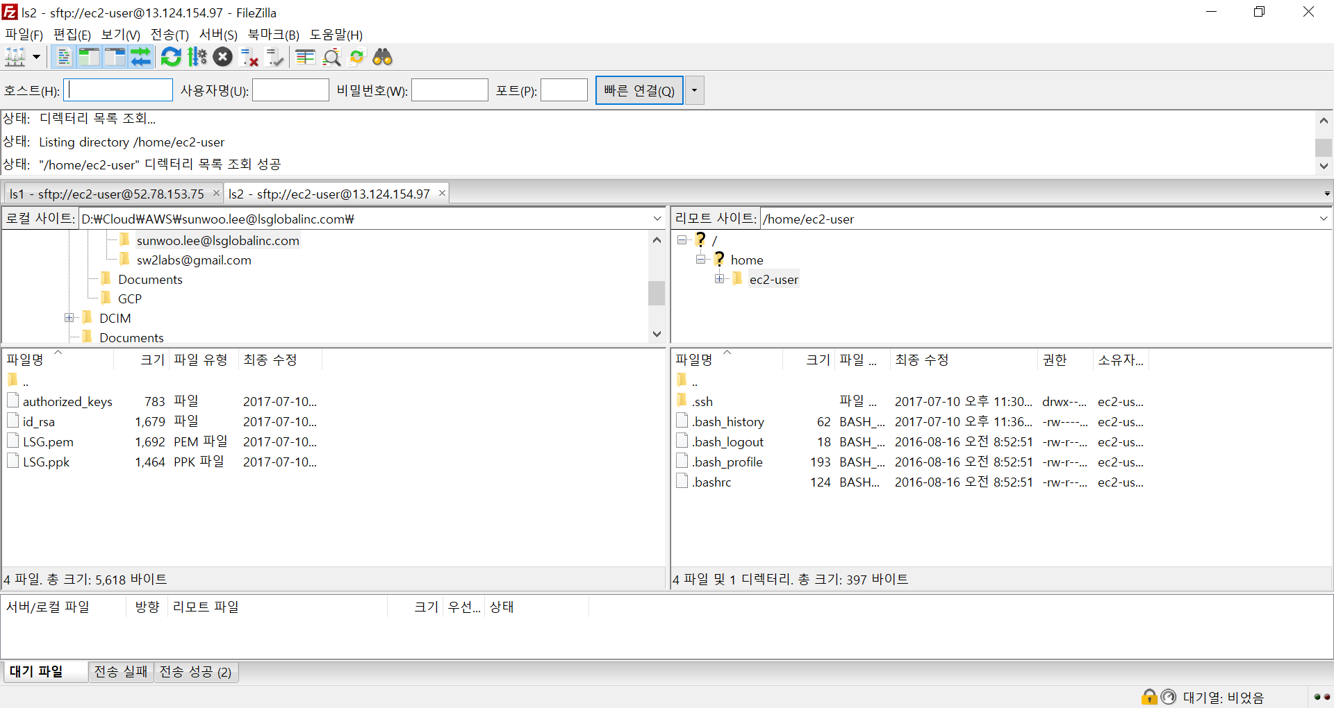Switch to the 전송 실패 tab

click(121, 671)
